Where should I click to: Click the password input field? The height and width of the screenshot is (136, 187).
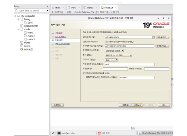point(115,69)
